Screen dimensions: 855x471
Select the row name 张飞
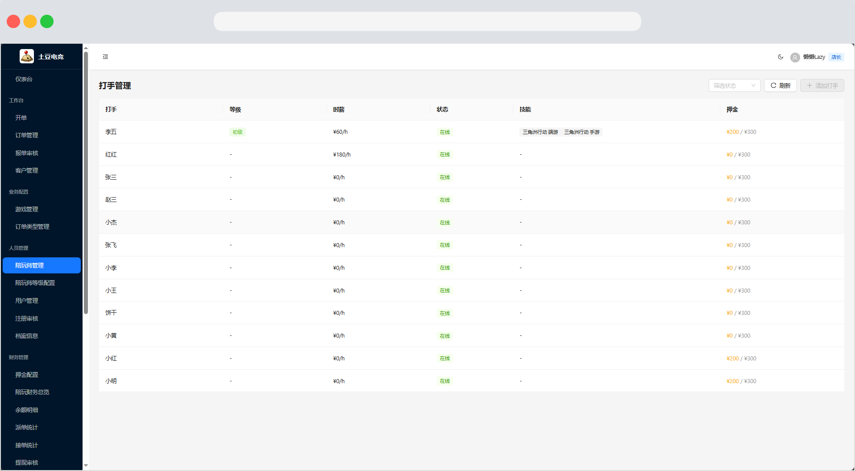point(111,245)
